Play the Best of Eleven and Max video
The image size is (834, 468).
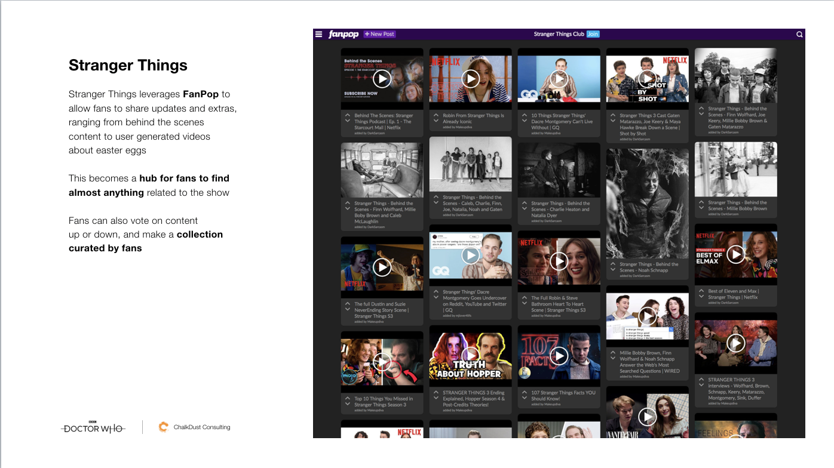coord(735,254)
